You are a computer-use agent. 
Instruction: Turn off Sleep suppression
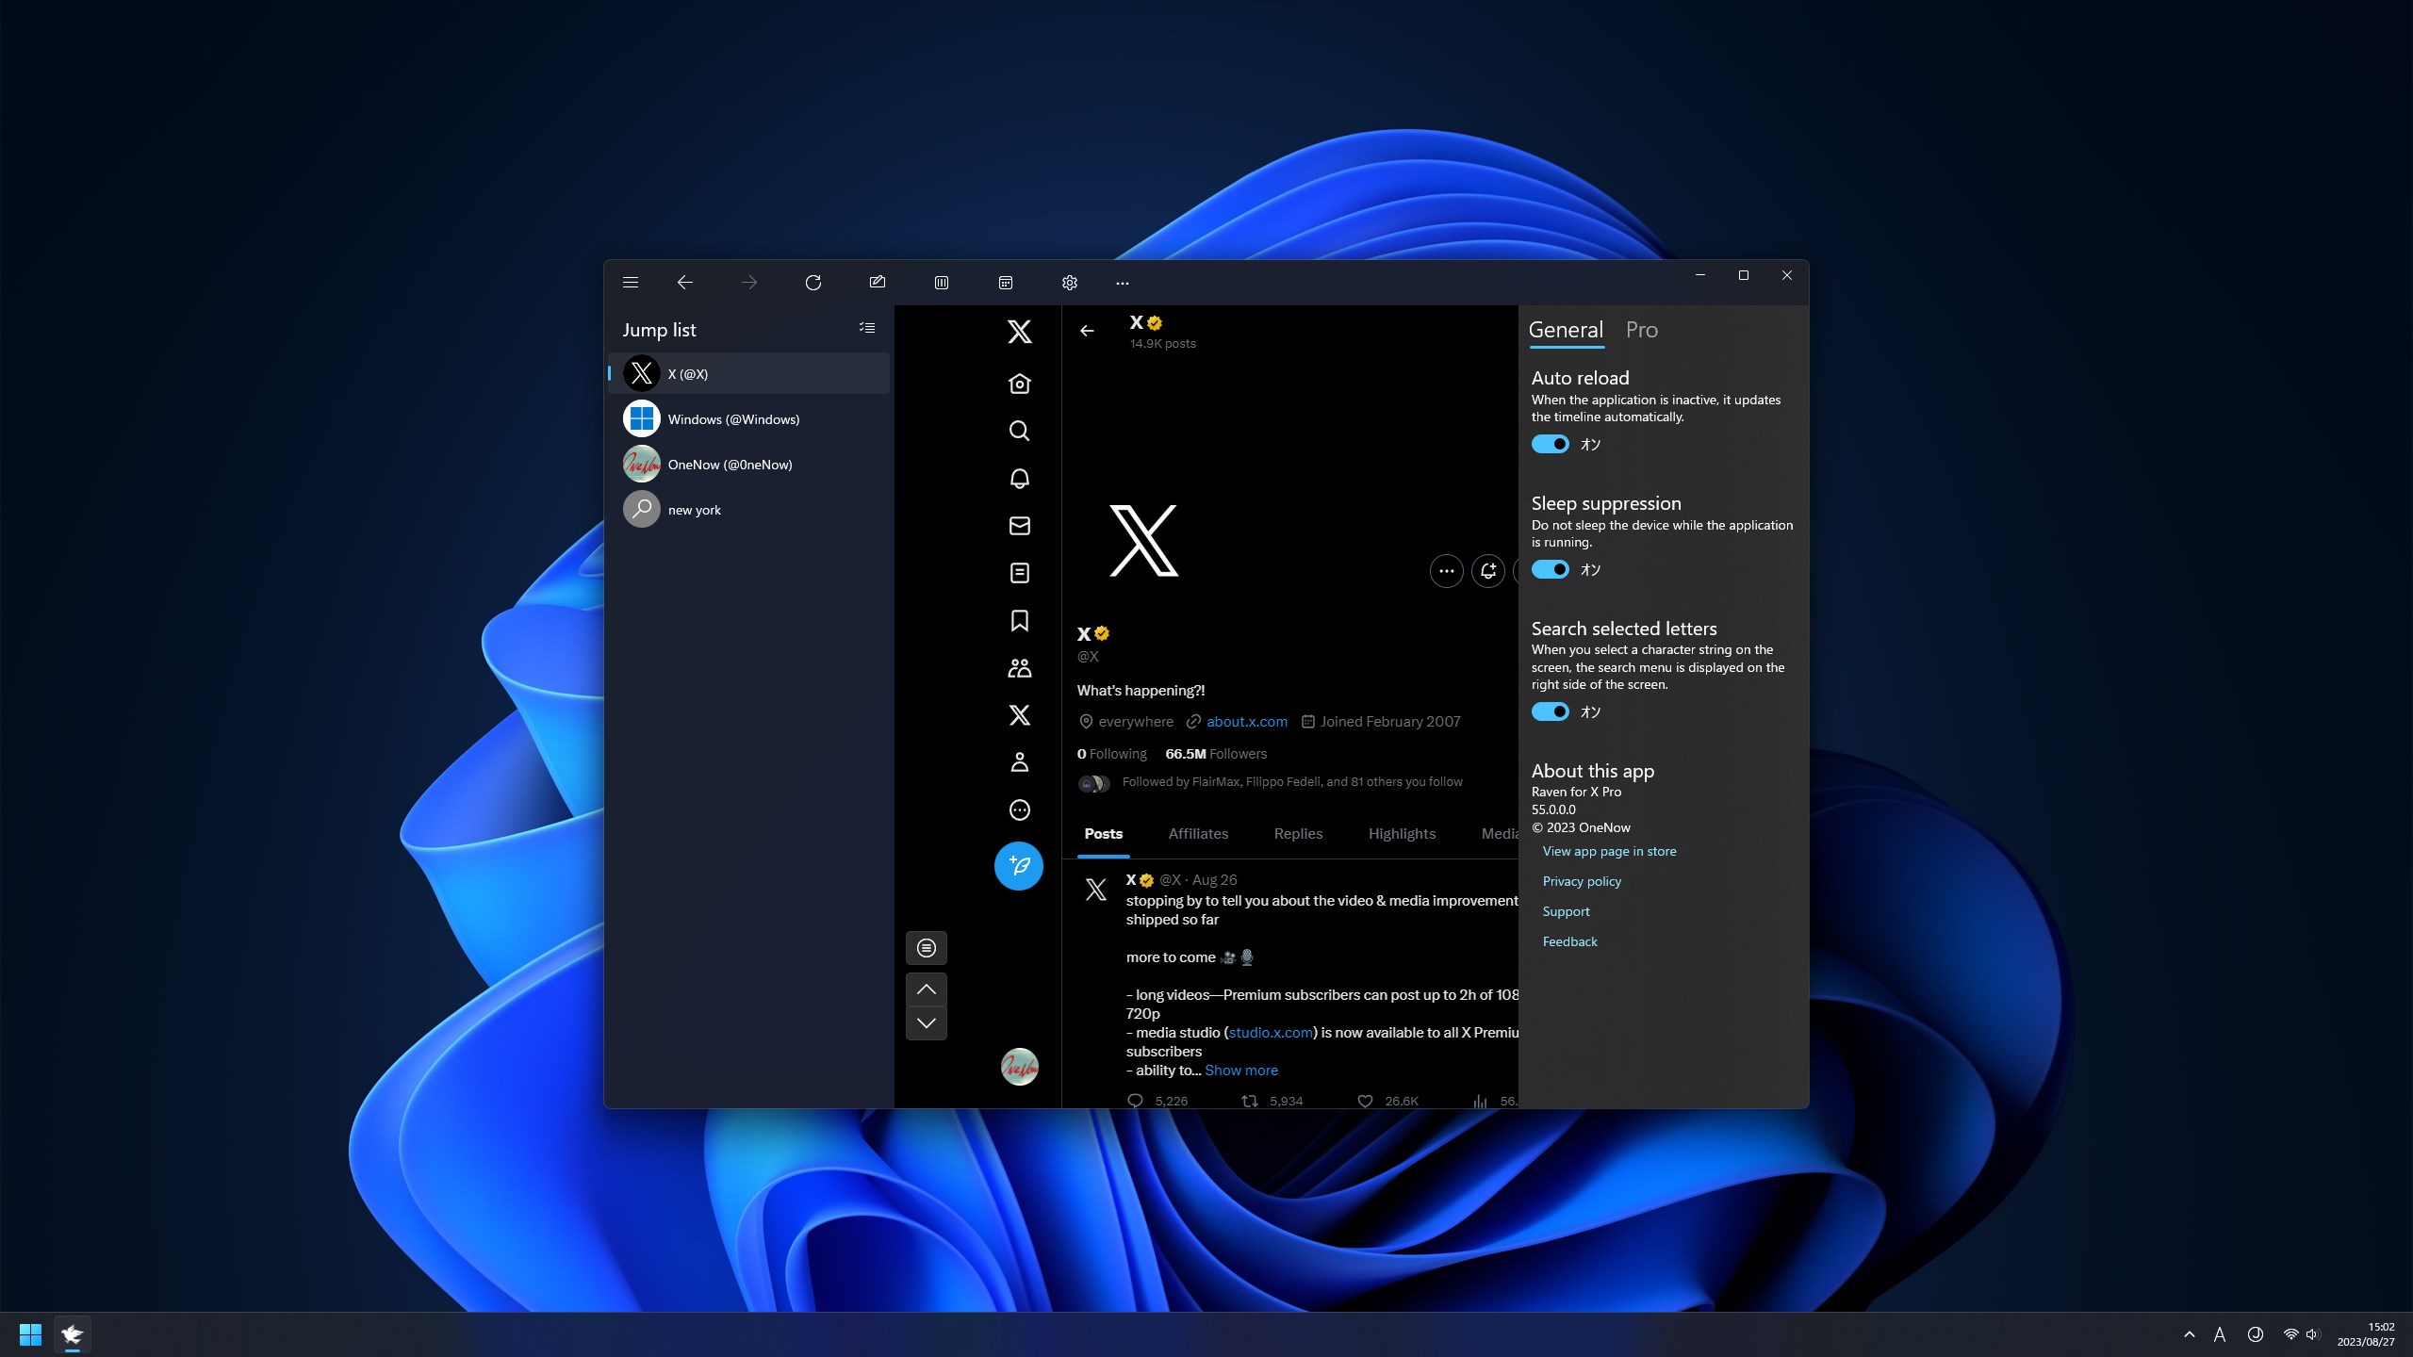[x=1551, y=569]
